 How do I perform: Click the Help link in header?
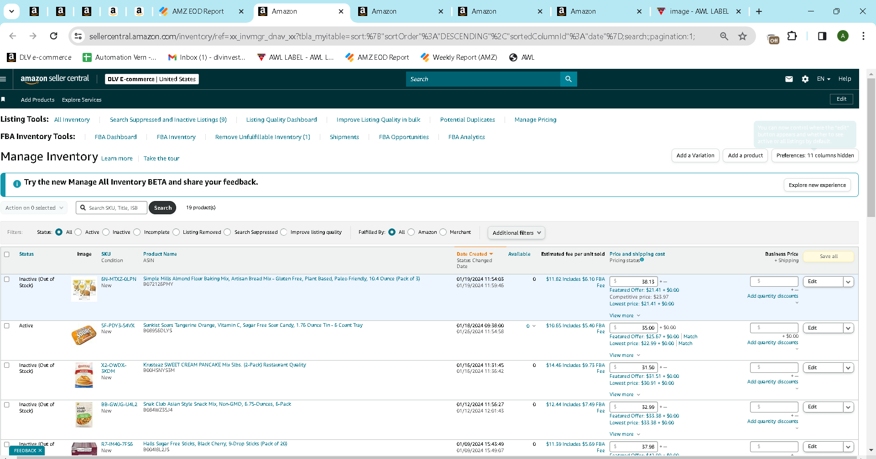pos(845,79)
